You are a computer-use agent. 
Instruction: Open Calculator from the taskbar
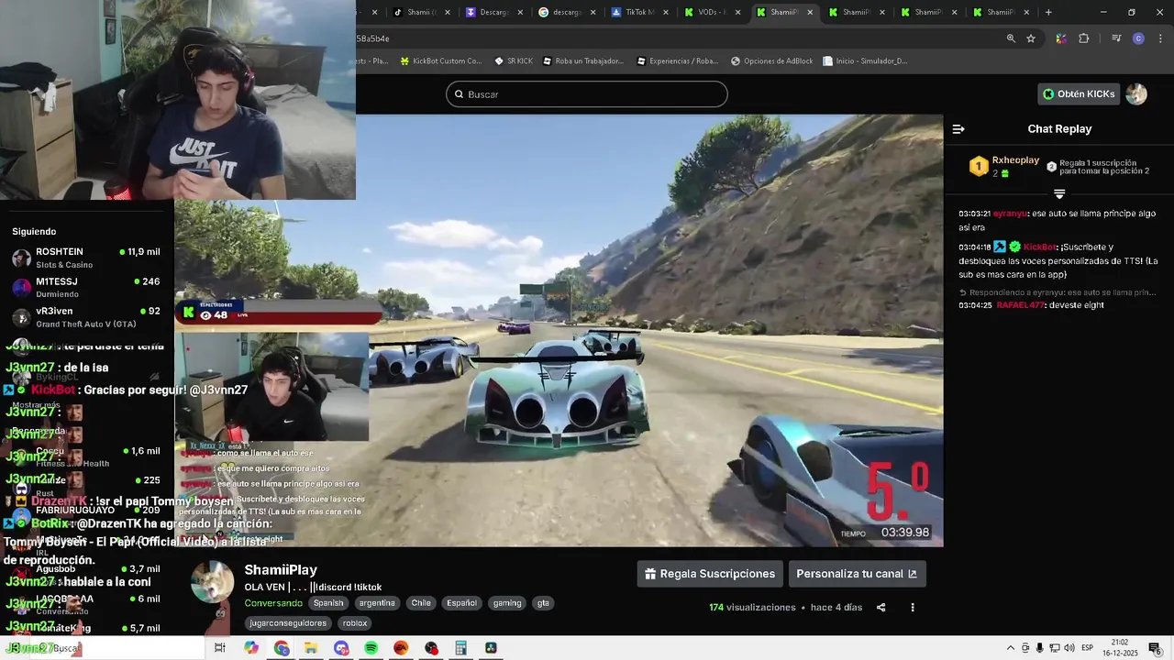460,648
